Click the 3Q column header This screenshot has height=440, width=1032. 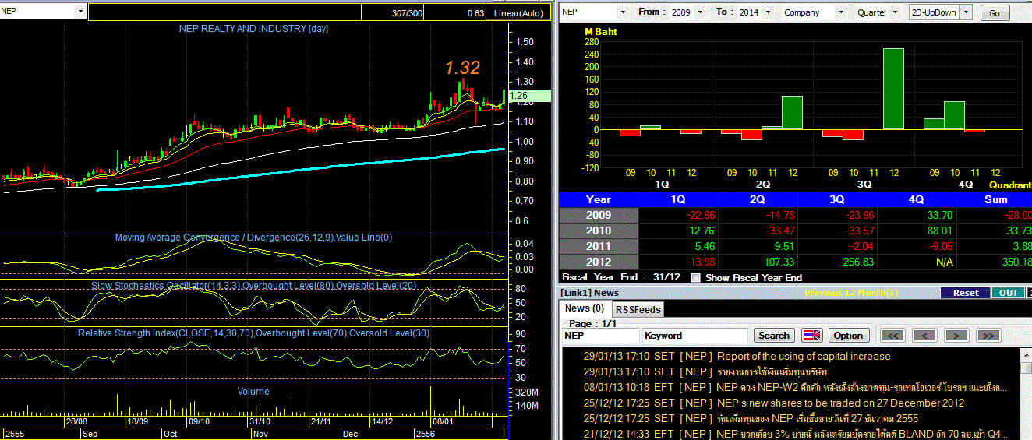pyautogui.click(x=837, y=199)
